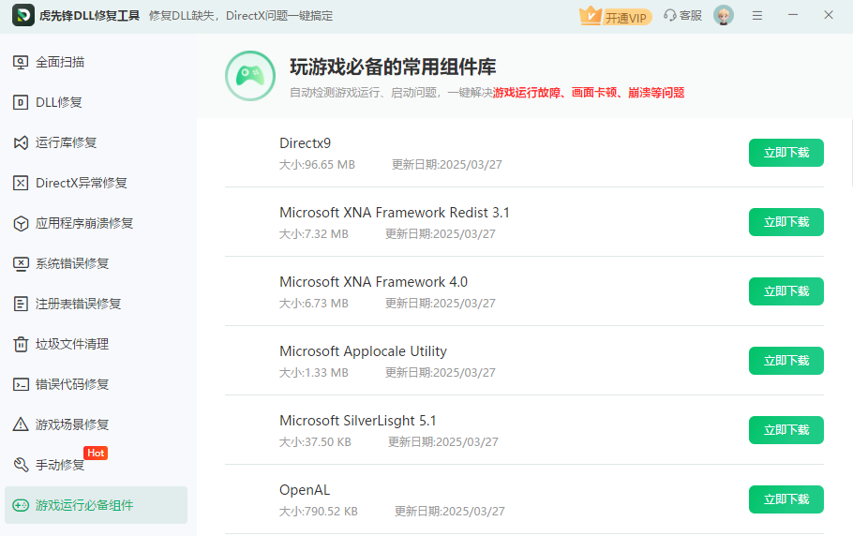Click the VIP crown icon

point(591,16)
